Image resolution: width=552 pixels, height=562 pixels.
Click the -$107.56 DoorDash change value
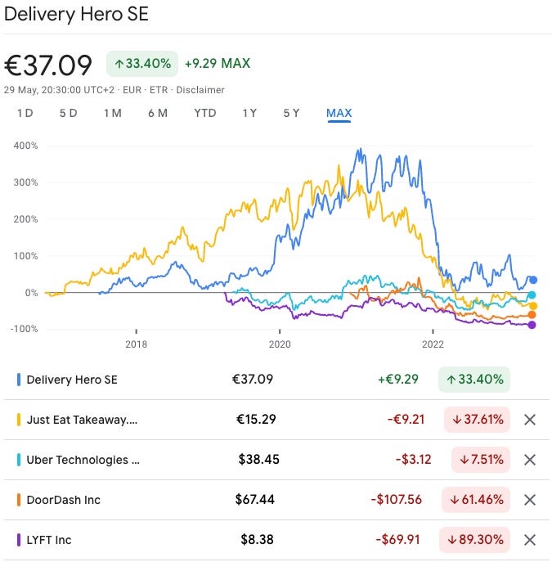pyautogui.click(x=396, y=500)
